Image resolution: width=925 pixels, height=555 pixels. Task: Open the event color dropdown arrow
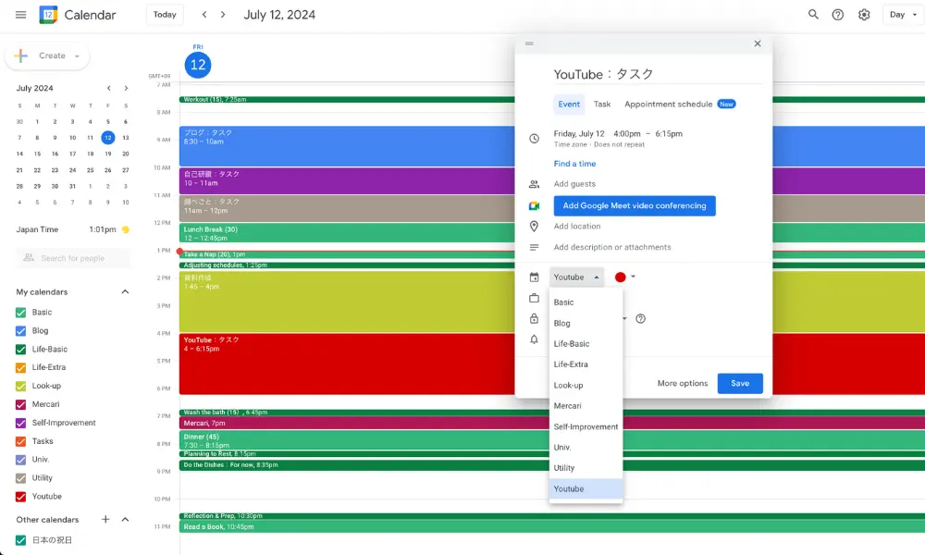pos(633,277)
